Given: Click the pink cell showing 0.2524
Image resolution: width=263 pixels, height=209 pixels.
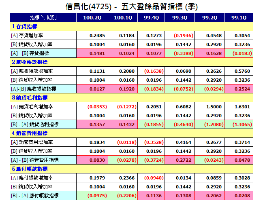Looking at the screenshot, I should [x=239, y=89].
